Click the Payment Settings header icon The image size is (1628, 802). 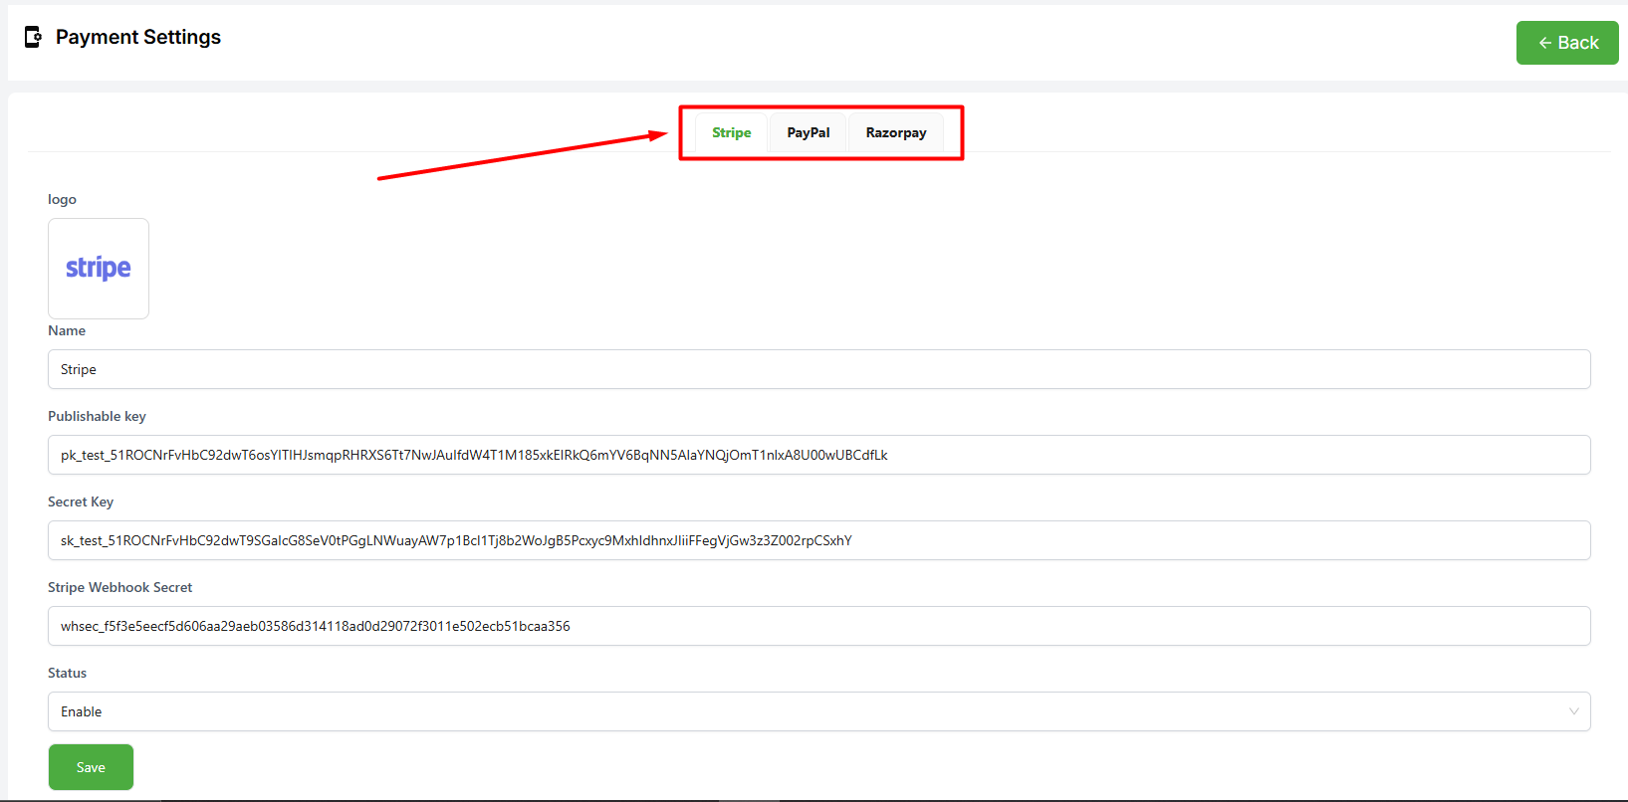[33, 37]
